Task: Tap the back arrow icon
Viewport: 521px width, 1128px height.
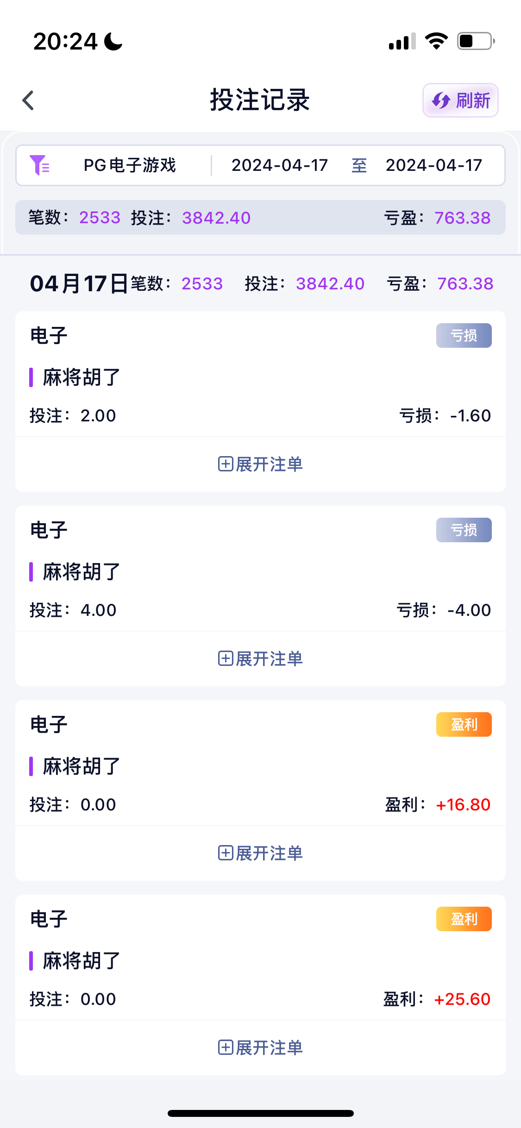Action: pyautogui.click(x=28, y=100)
